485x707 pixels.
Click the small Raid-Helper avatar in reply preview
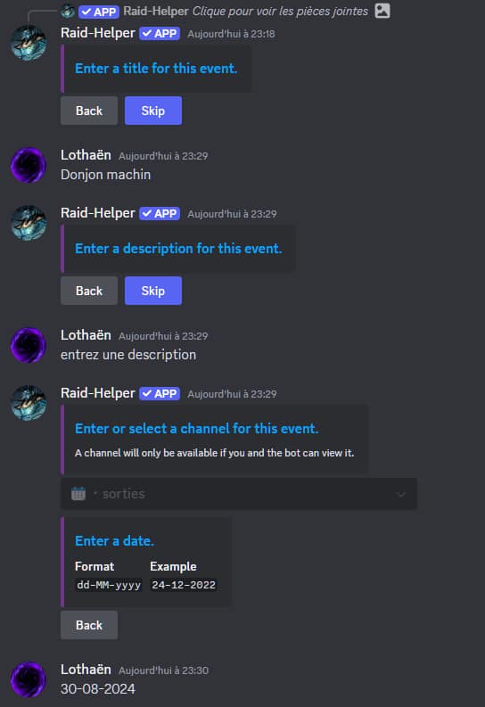(68, 11)
